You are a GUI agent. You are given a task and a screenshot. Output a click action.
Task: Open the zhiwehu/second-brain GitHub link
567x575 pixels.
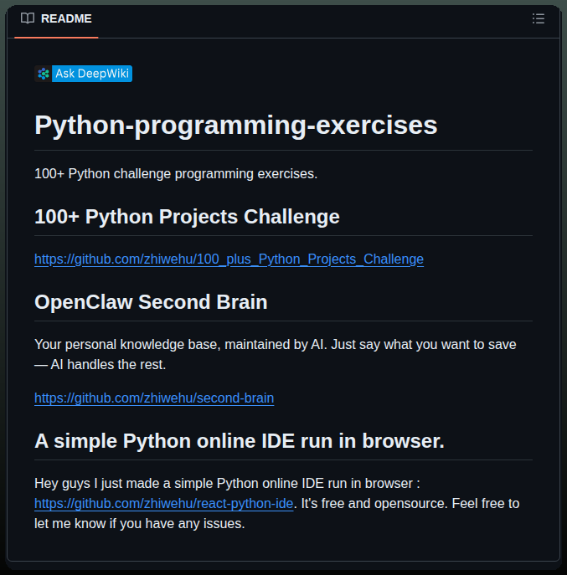click(154, 398)
